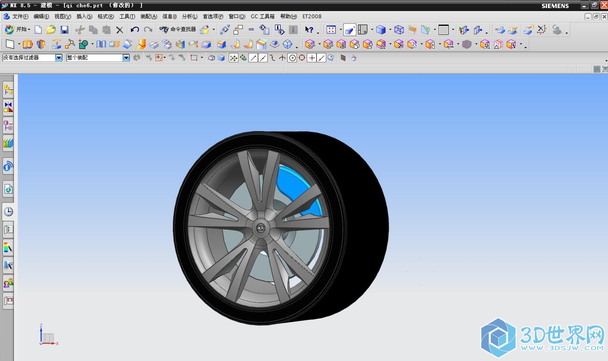Click the equals sign Expressions icon
This screenshot has width=608, height=361.
pyautogui.click(x=251, y=29)
